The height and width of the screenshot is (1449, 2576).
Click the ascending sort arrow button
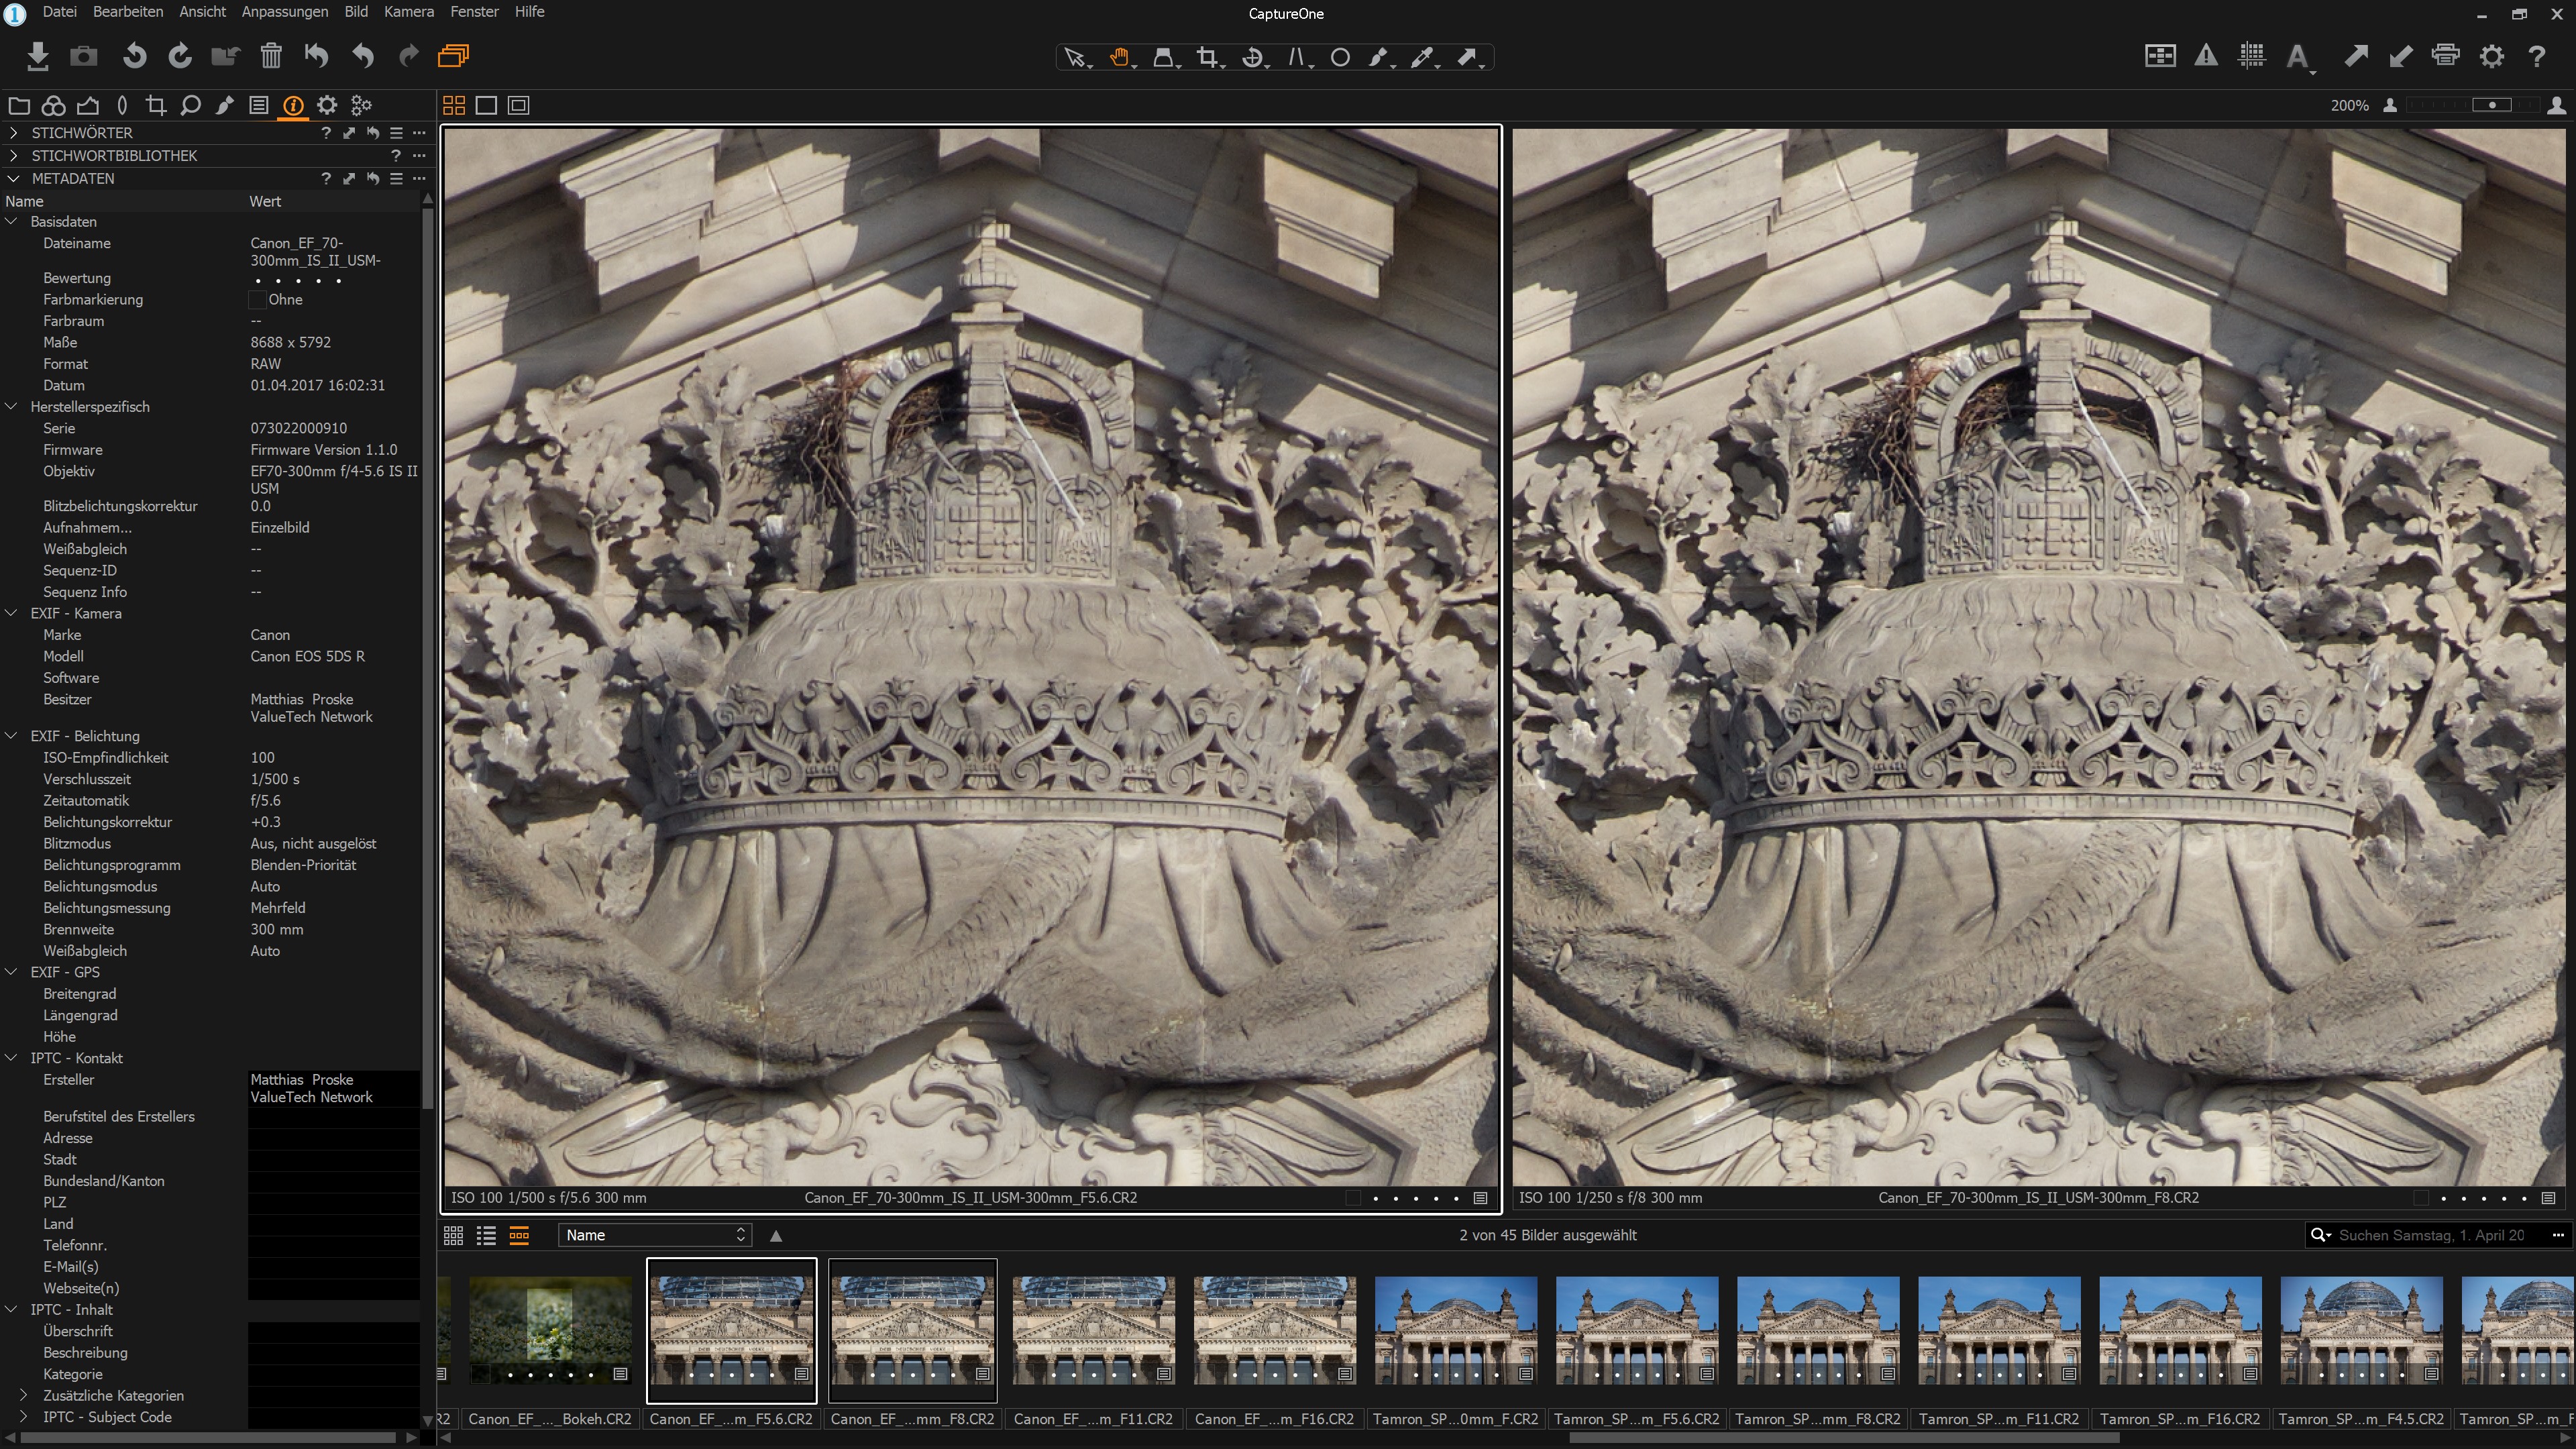776,1235
